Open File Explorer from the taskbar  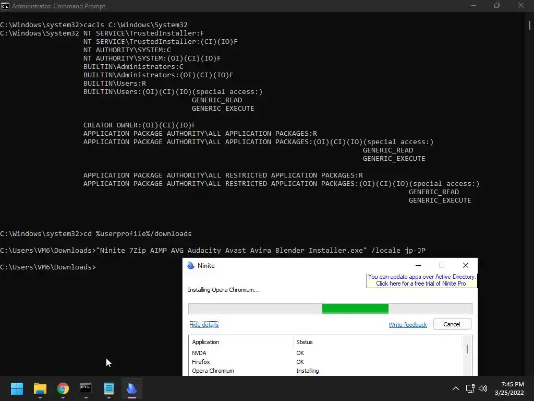(x=40, y=388)
